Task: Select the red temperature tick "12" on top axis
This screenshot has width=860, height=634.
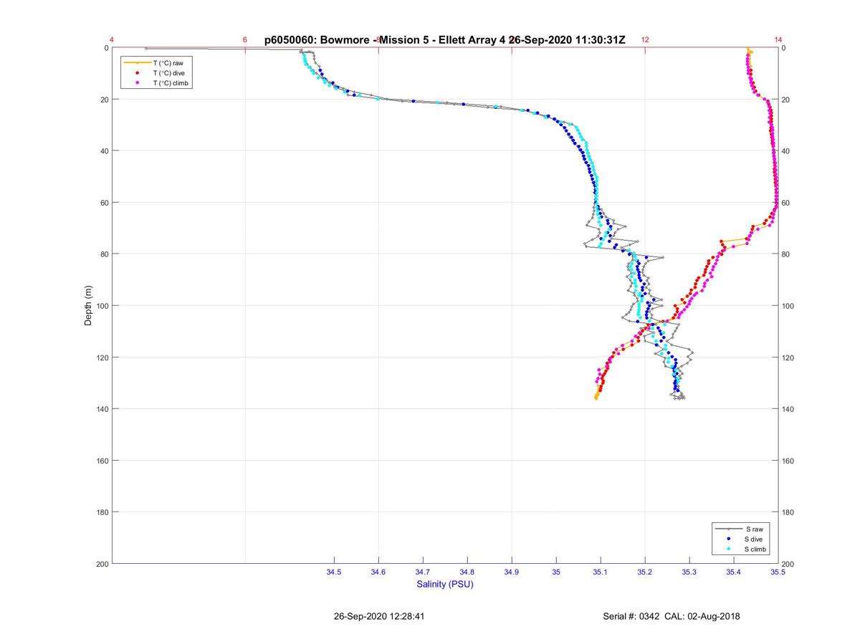Action: (x=645, y=40)
